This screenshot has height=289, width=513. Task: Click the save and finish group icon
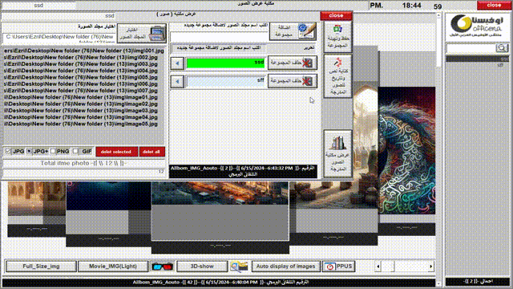click(337, 29)
